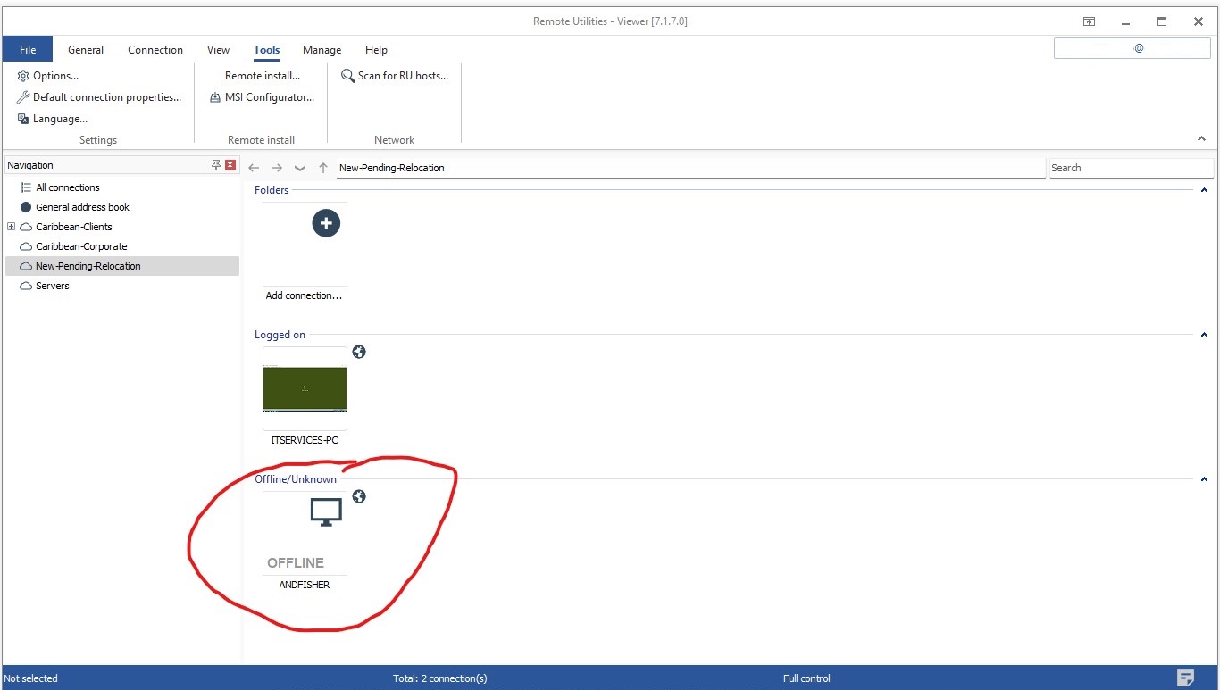Click the back arrow navigation icon

coord(255,168)
